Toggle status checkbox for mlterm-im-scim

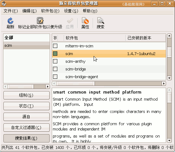(x=55, y=46)
